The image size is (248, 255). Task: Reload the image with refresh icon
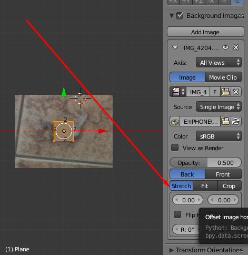(236, 121)
